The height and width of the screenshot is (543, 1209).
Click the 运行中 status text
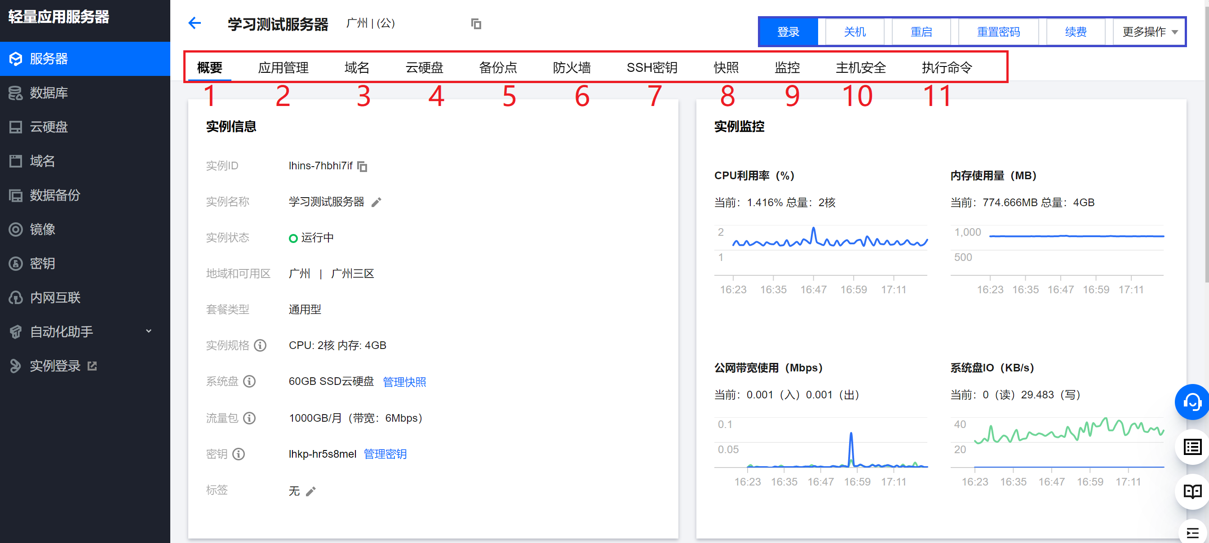317,238
